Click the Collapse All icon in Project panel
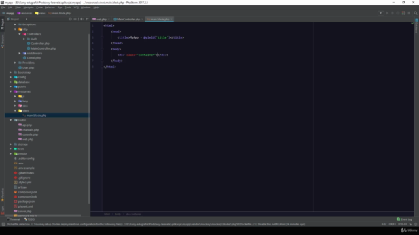The height and width of the screenshot is (235, 419). [75, 19]
